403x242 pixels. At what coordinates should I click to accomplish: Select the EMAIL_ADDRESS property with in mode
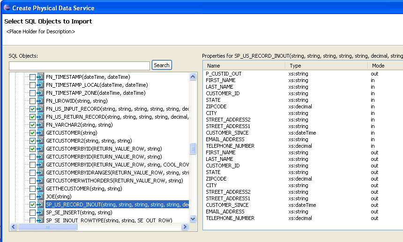pyautogui.click(x=303, y=139)
